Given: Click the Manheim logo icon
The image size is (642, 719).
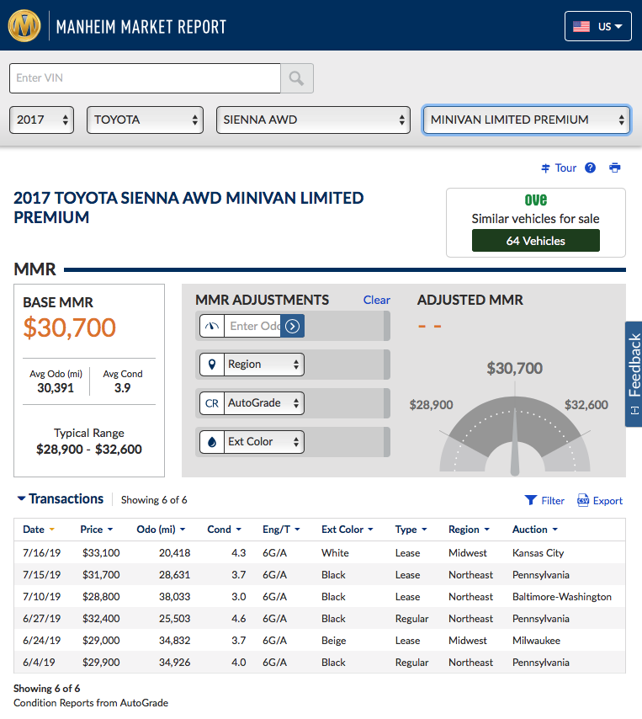Looking at the screenshot, I should pos(24,26).
